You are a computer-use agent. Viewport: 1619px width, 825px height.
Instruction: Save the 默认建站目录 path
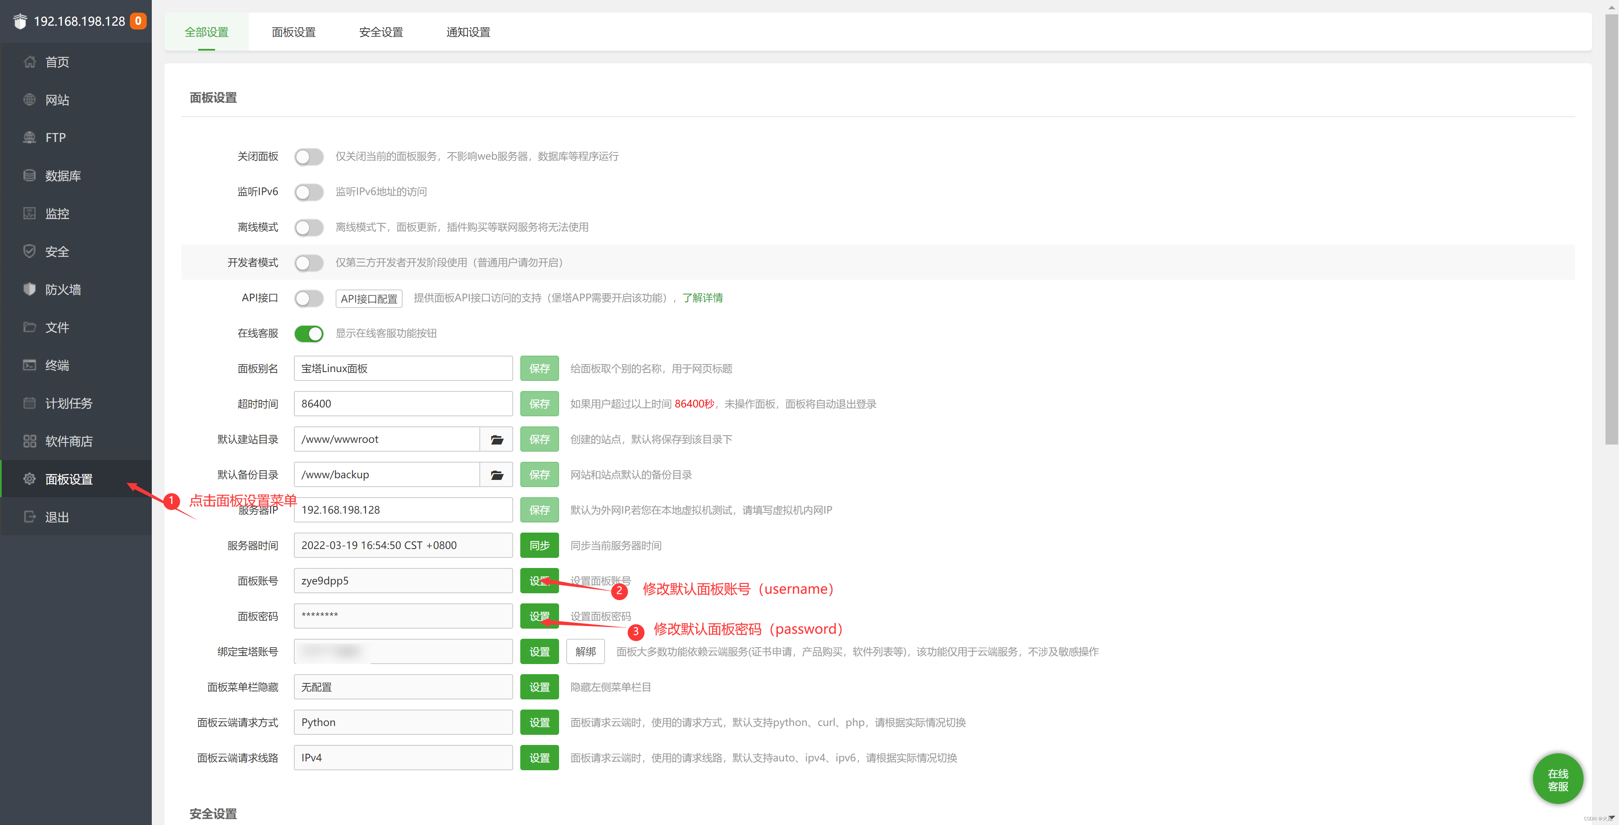[539, 439]
